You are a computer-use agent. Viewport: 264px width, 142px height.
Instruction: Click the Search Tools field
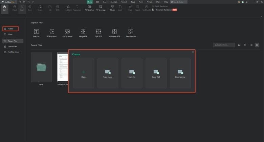tap(179, 2)
